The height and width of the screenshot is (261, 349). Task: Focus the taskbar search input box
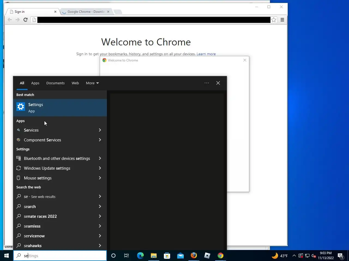60,256
